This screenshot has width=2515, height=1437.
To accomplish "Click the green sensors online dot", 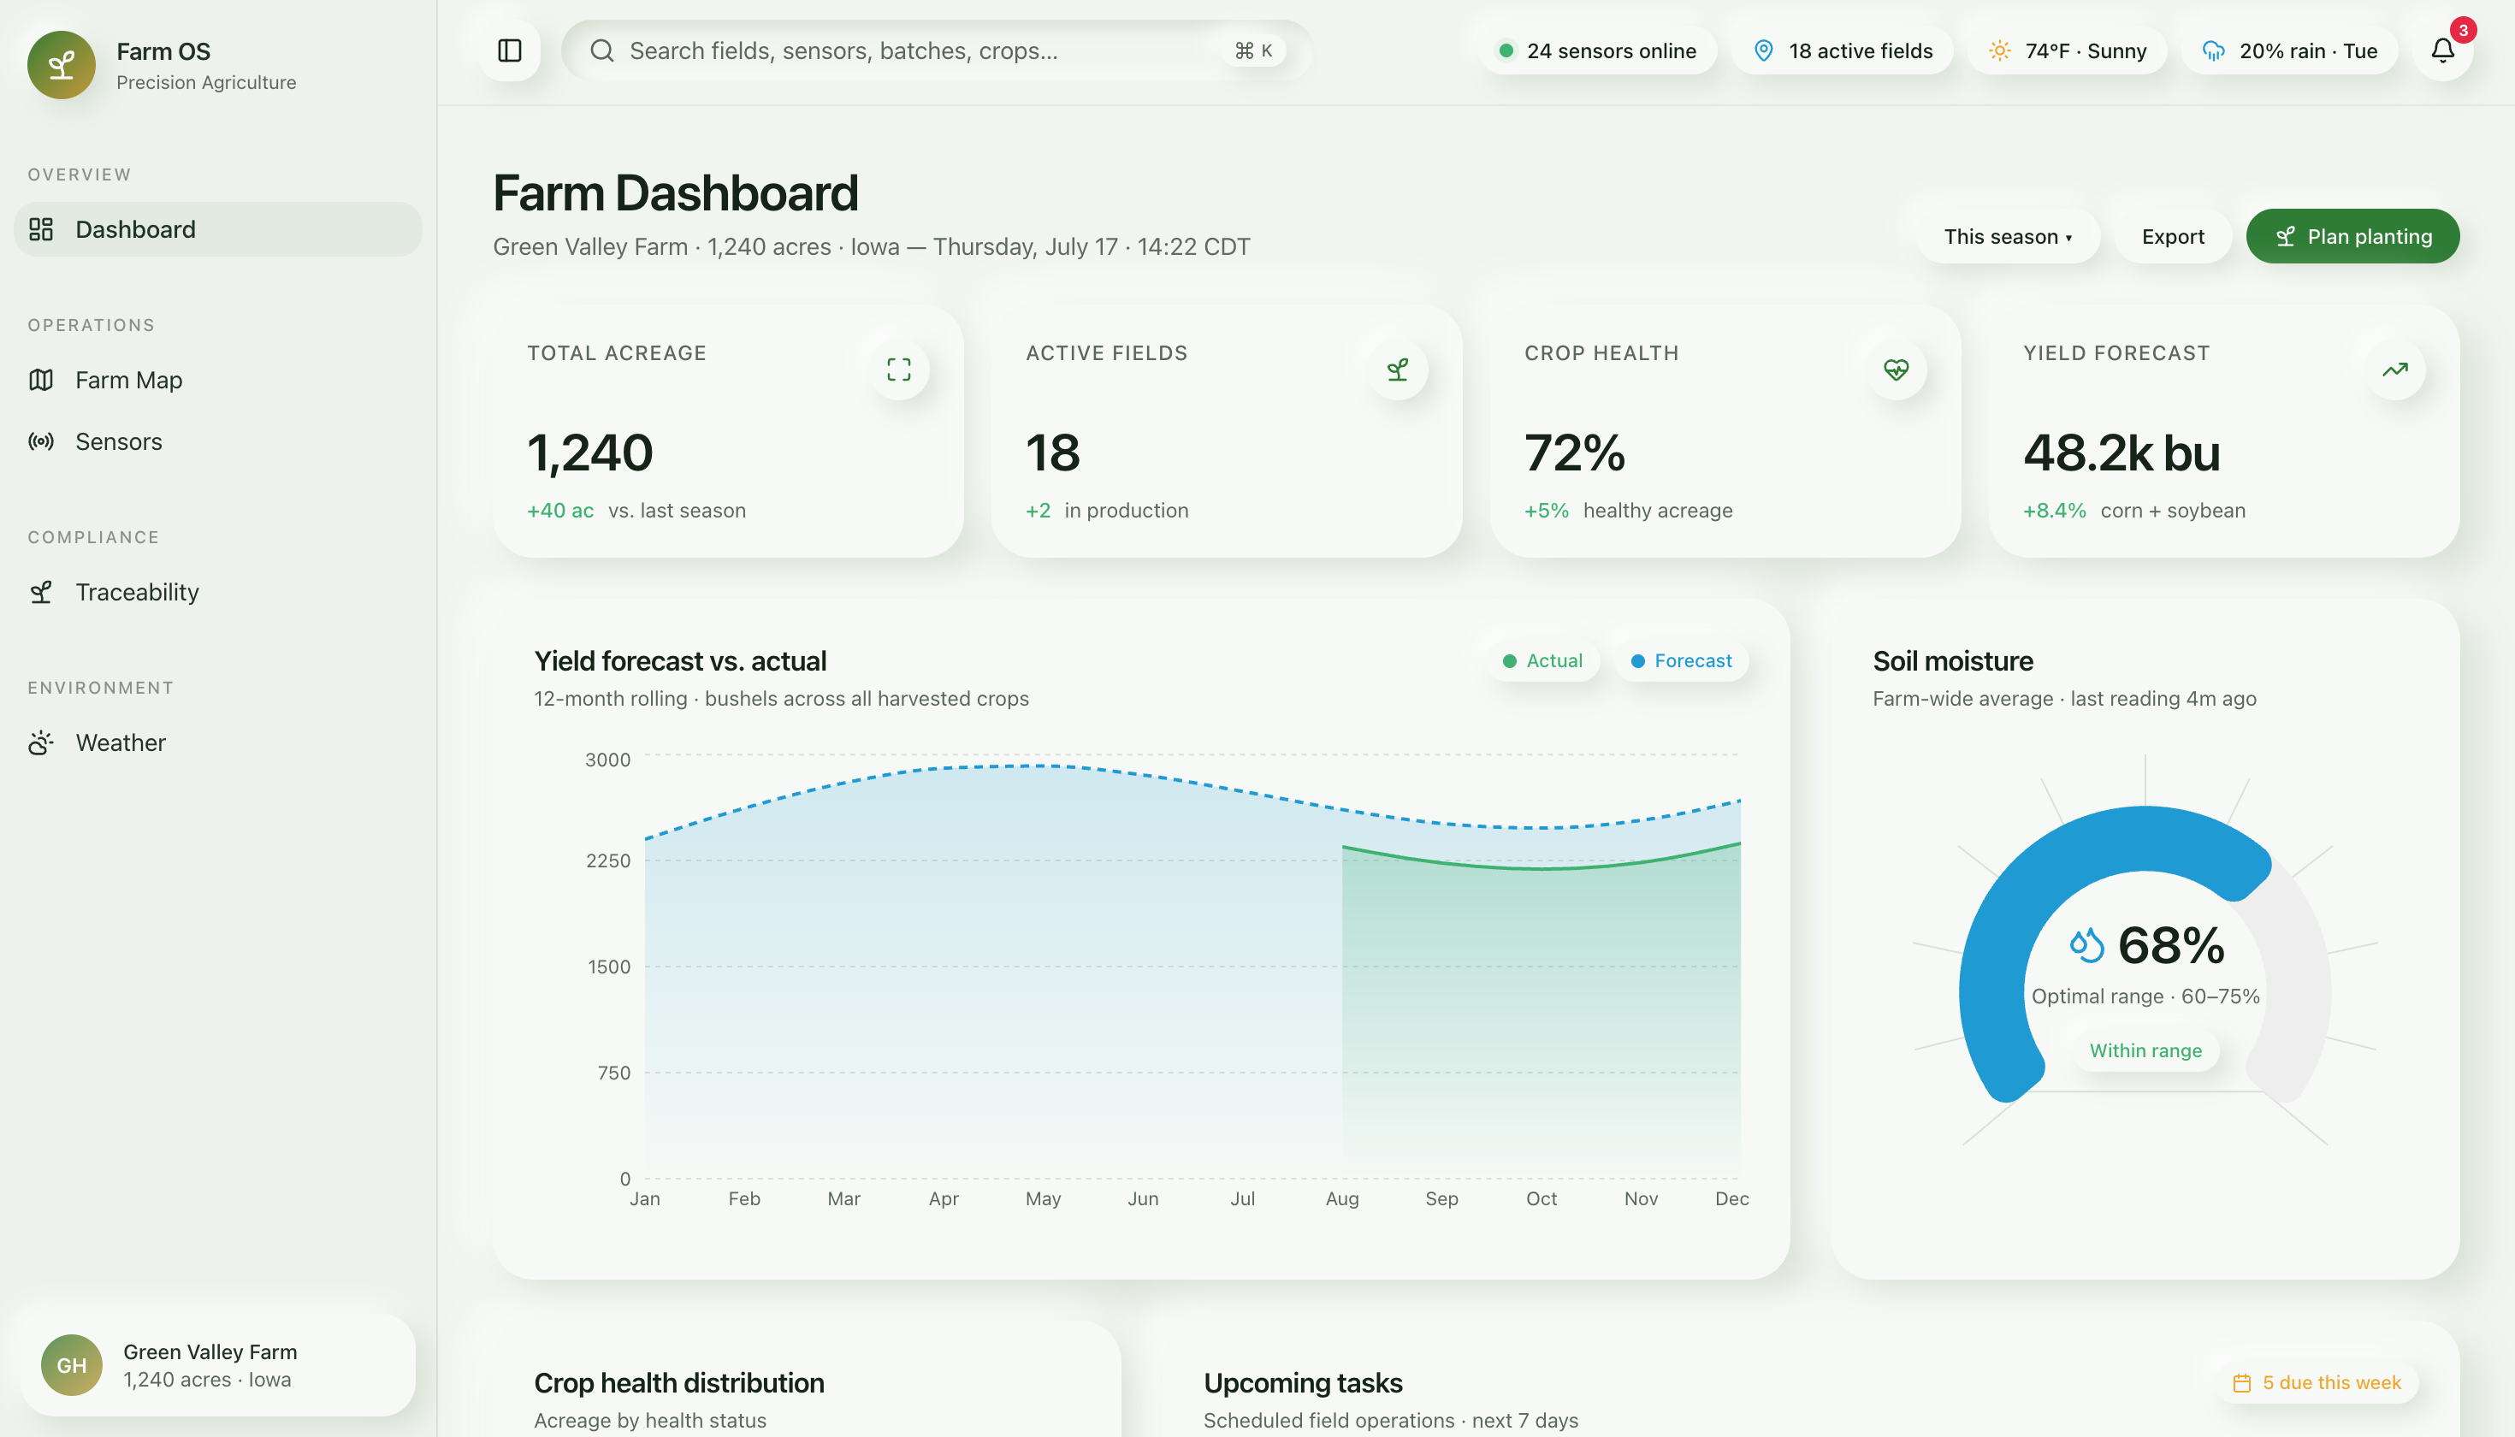I will click(x=1506, y=50).
